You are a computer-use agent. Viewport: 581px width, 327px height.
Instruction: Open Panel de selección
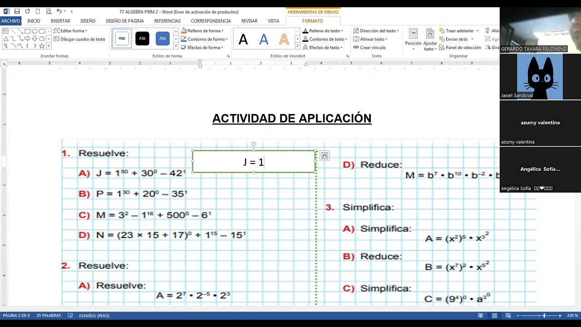460,47
